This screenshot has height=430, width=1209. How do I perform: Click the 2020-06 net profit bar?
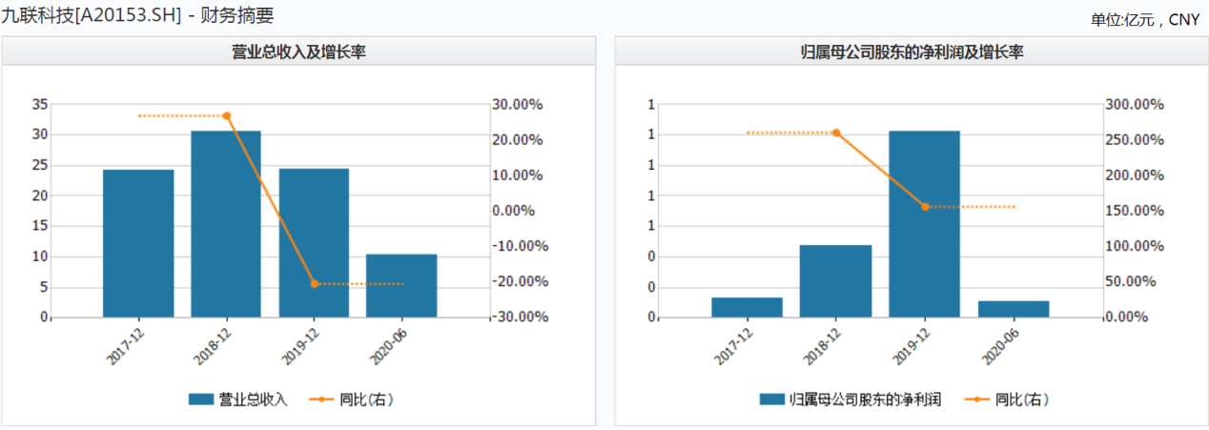coord(1013,309)
